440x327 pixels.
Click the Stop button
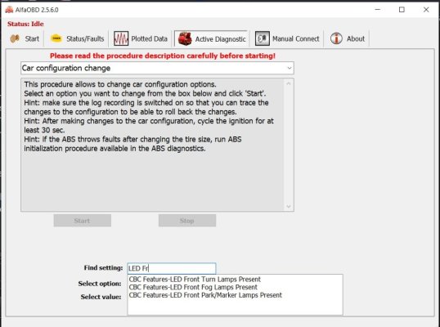pyautogui.click(x=187, y=221)
